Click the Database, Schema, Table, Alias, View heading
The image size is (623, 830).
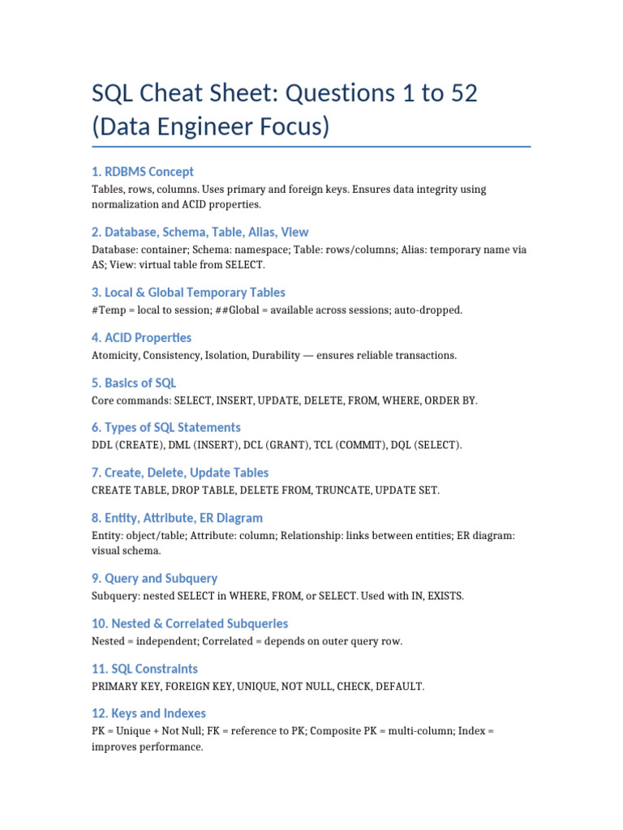[x=200, y=232]
